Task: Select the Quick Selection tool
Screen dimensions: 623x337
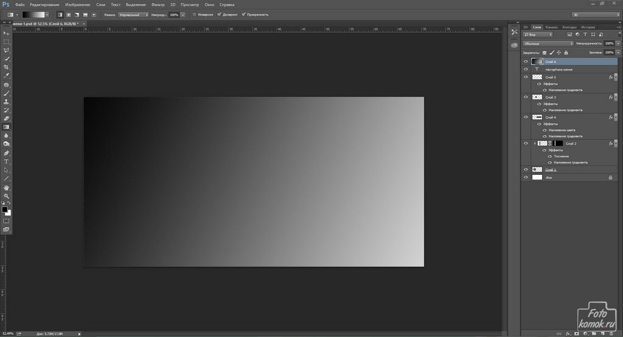Action: click(6, 59)
